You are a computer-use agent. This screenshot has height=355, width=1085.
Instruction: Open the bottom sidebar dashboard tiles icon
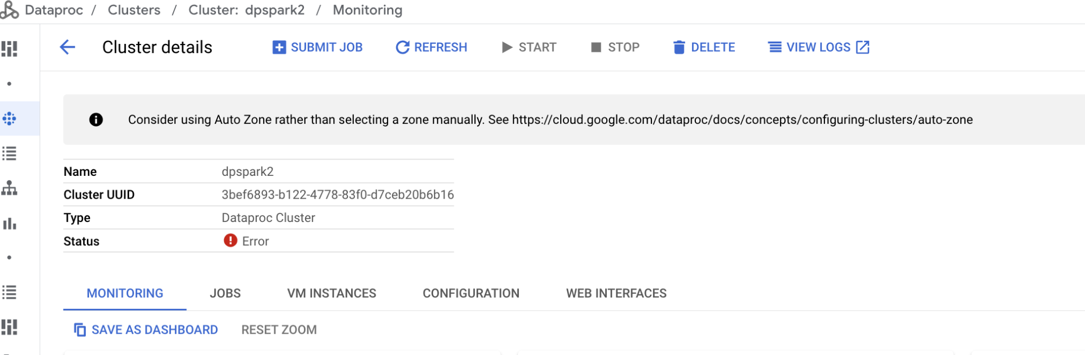[9, 327]
